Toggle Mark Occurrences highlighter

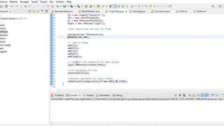tap(115, 6)
